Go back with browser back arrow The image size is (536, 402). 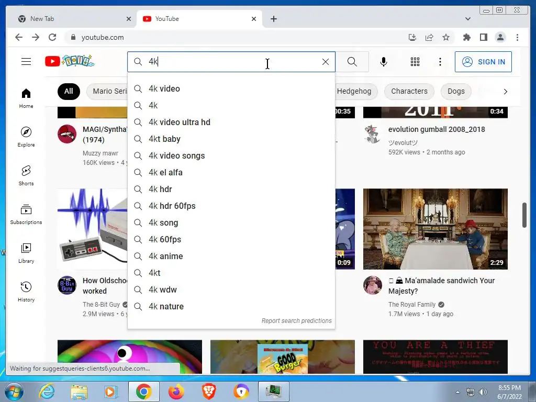click(x=19, y=37)
